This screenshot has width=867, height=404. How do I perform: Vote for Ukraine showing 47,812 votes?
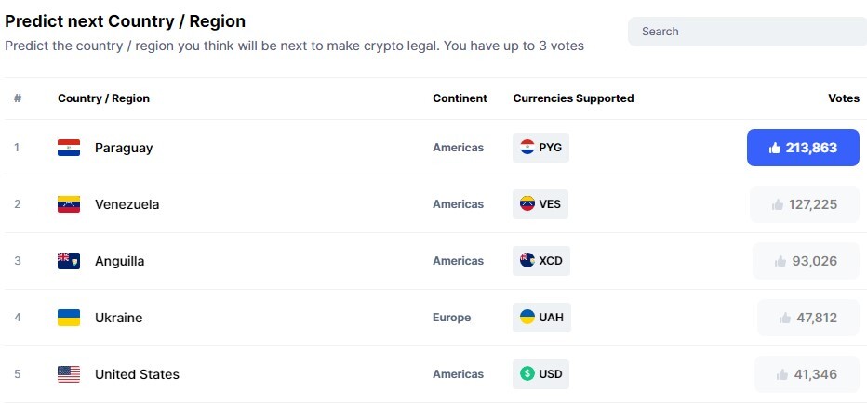[x=808, y=318]
